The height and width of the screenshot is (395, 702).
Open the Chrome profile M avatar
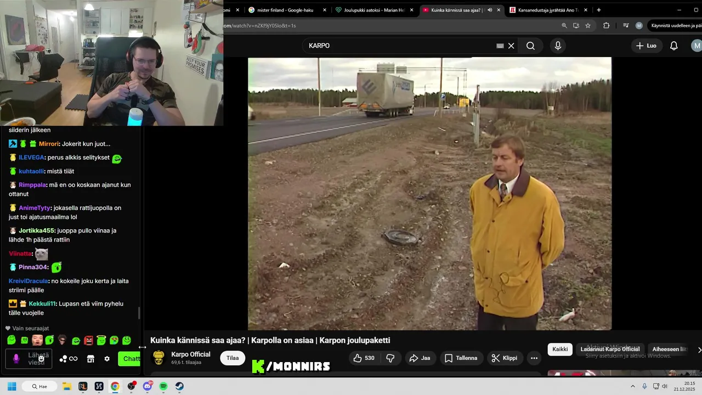639,25
